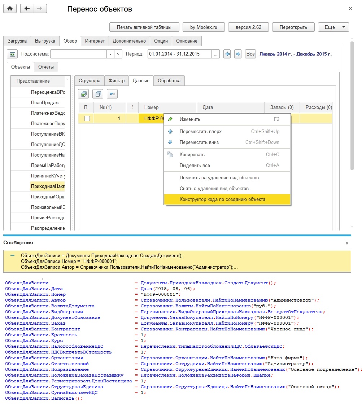Shift period back with the left arrow
Viewport: 362px width, 404px height.
227,54
